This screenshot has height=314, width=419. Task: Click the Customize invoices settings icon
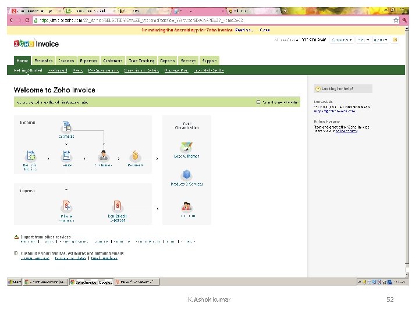point(16,253)
